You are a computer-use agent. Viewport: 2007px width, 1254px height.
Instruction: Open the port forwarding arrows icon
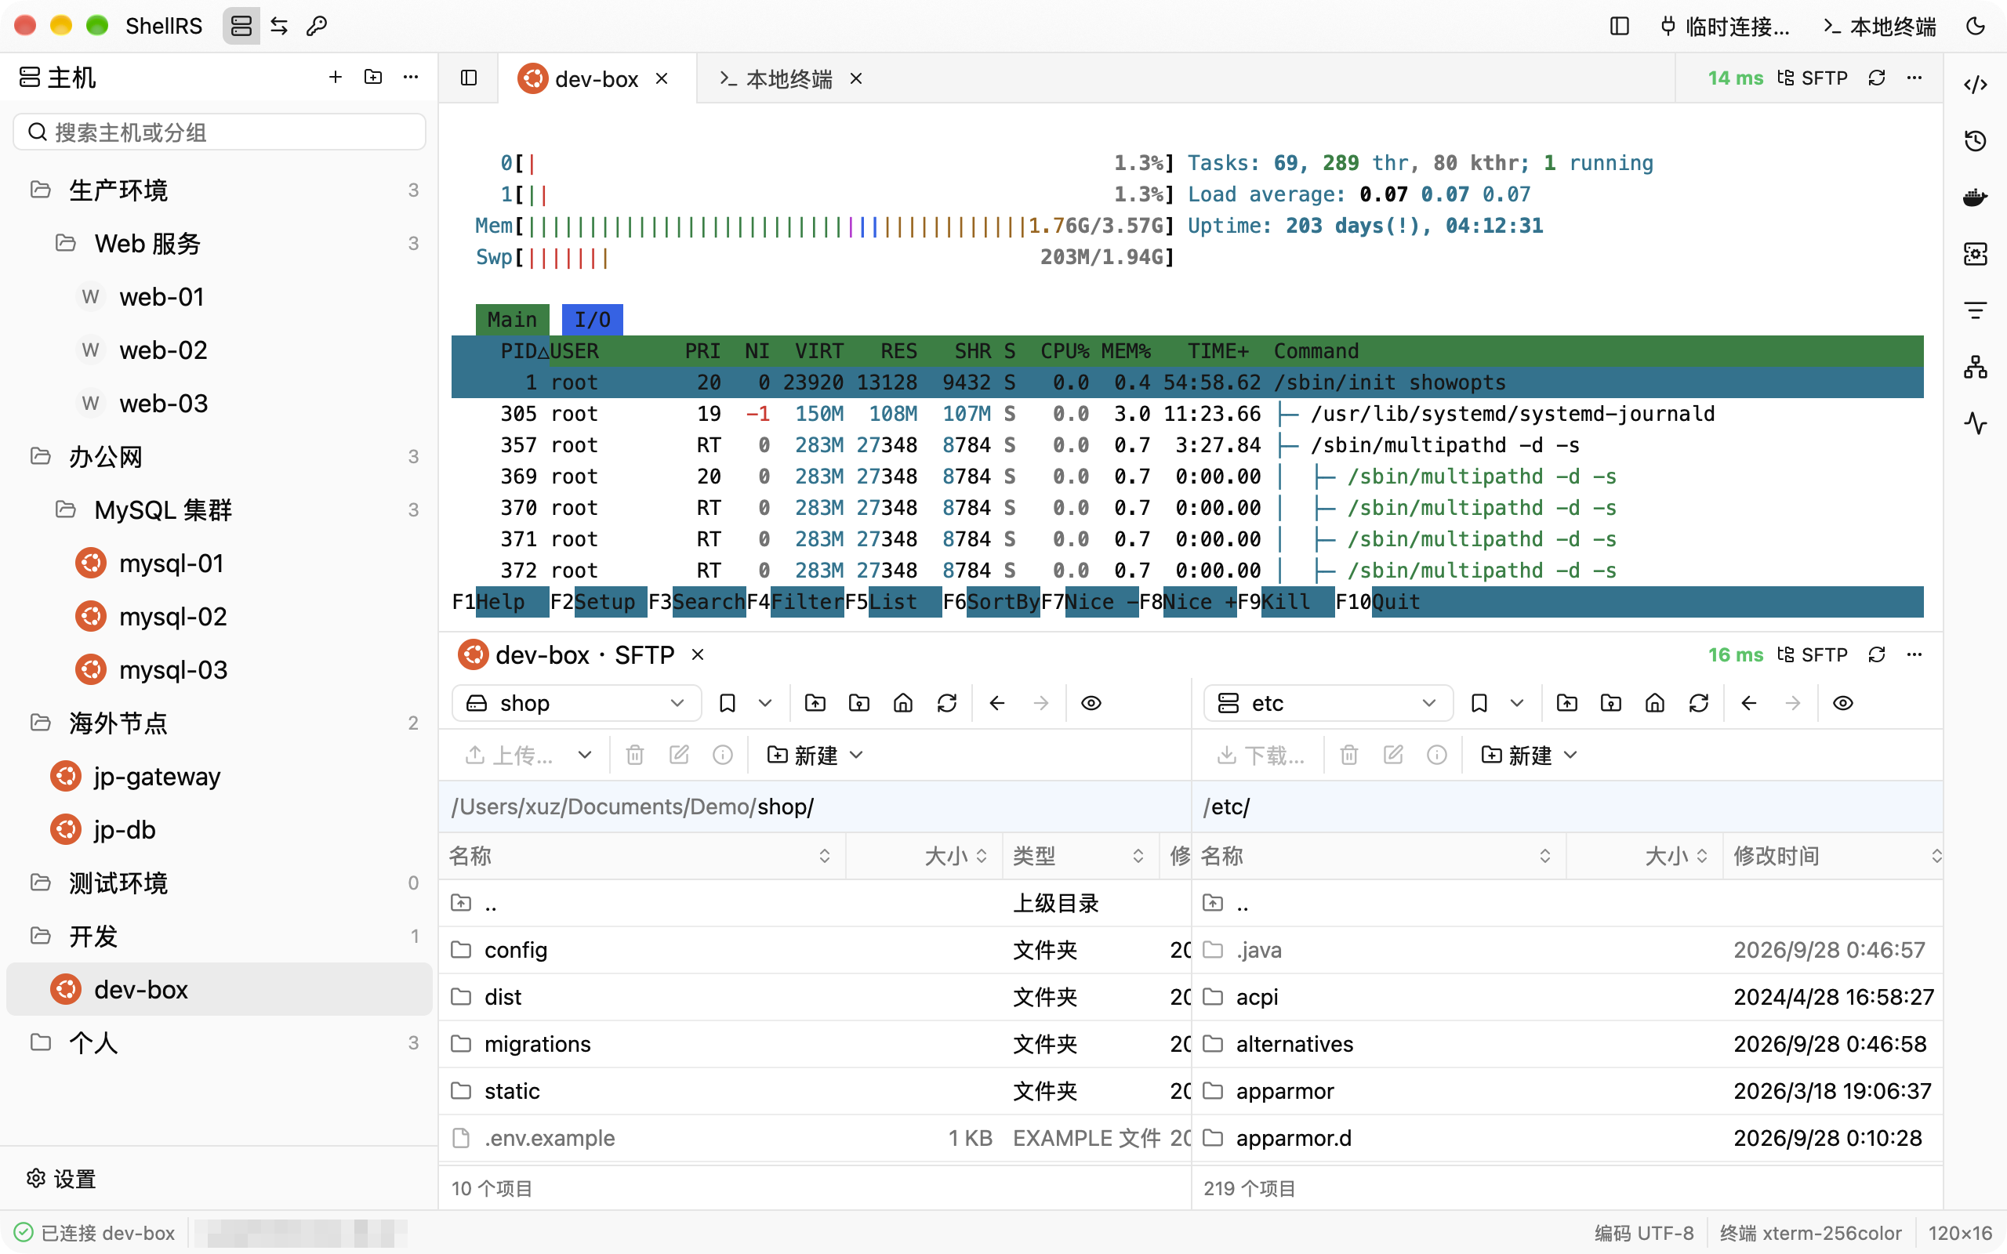point(279,26)
